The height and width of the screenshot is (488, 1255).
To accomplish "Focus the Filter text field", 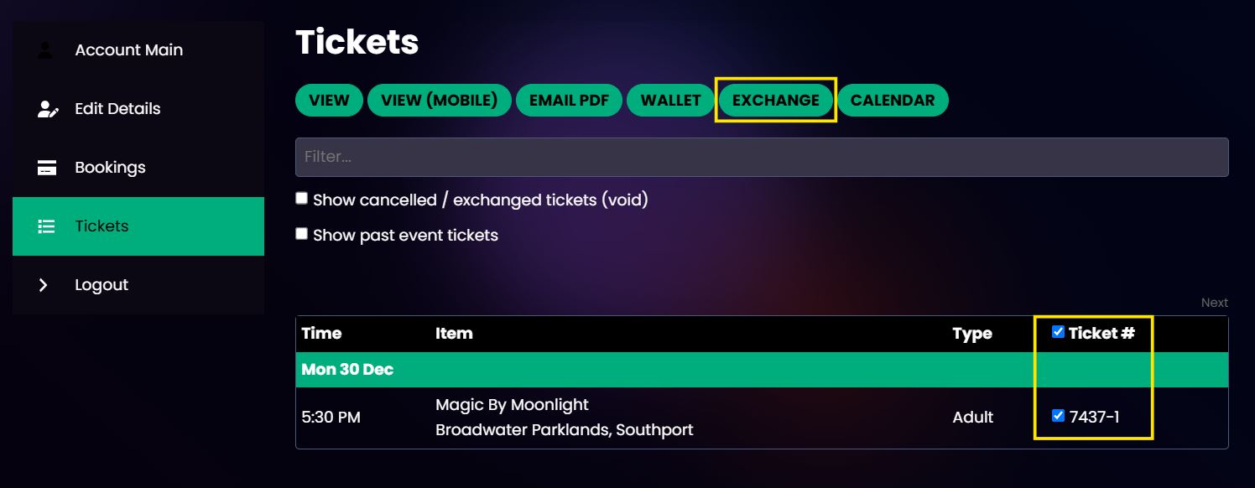I will 762,157.
